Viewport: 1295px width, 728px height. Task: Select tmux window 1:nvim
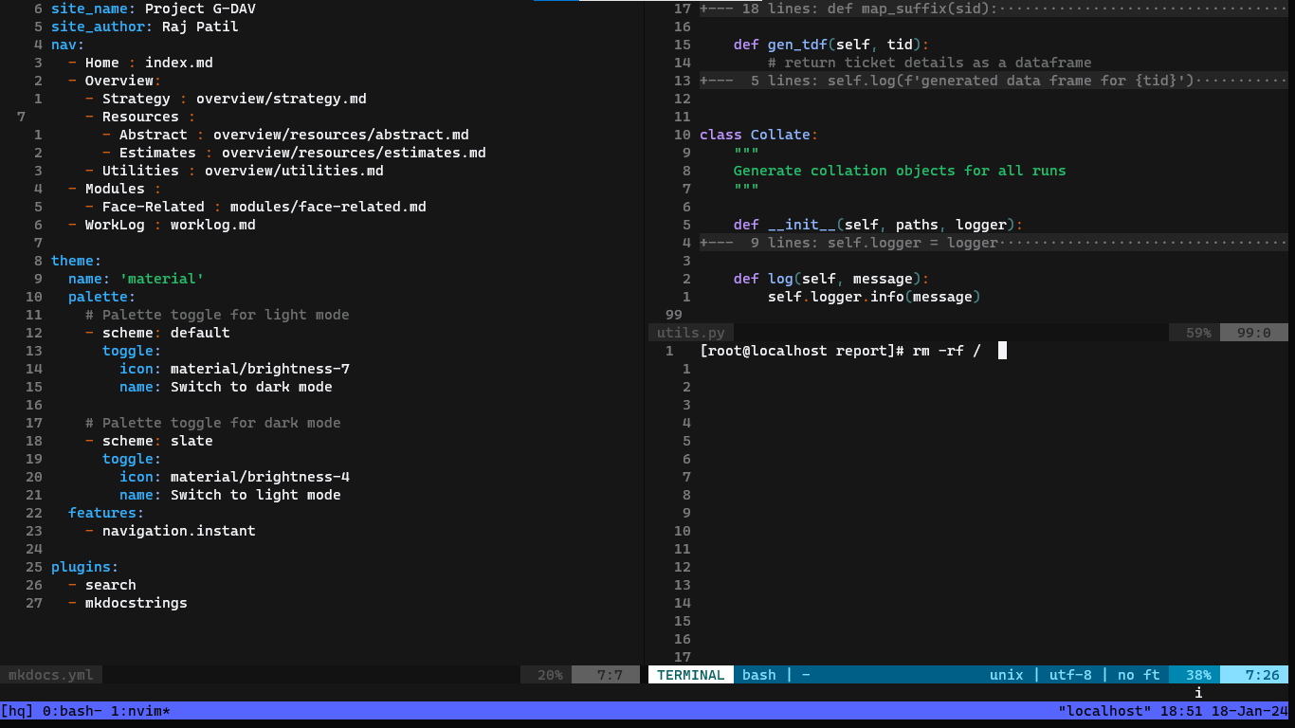pyautogui.click(x=140, y=711)
